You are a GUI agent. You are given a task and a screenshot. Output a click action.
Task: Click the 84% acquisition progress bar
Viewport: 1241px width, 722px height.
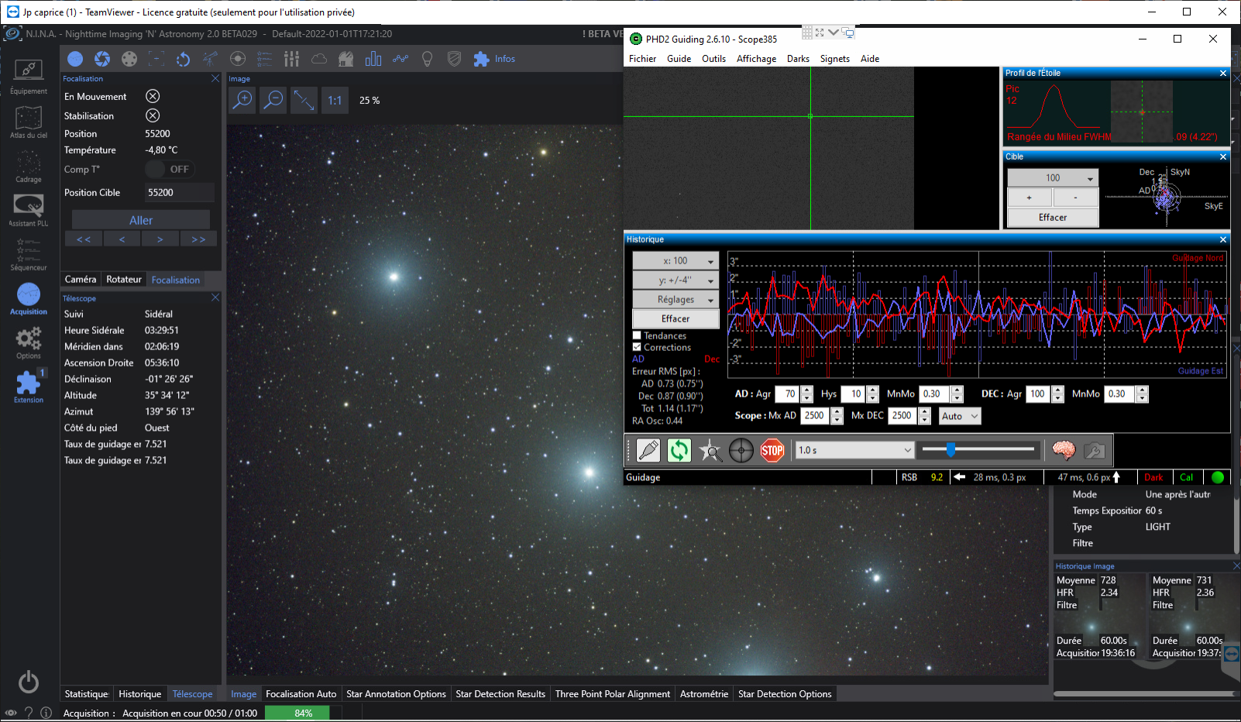point(304,713)
